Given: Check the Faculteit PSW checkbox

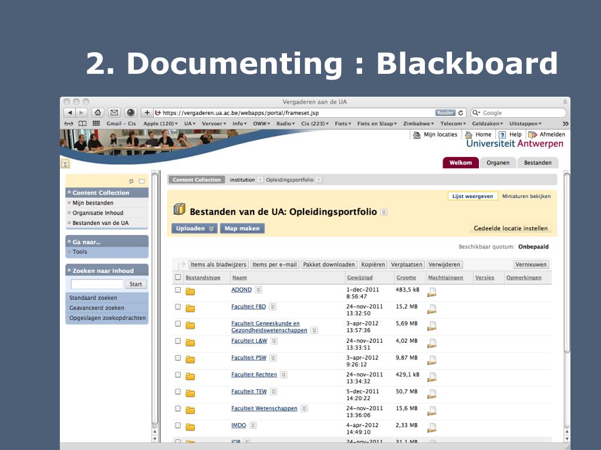Looking at the screenshot, I should (178, 358).
